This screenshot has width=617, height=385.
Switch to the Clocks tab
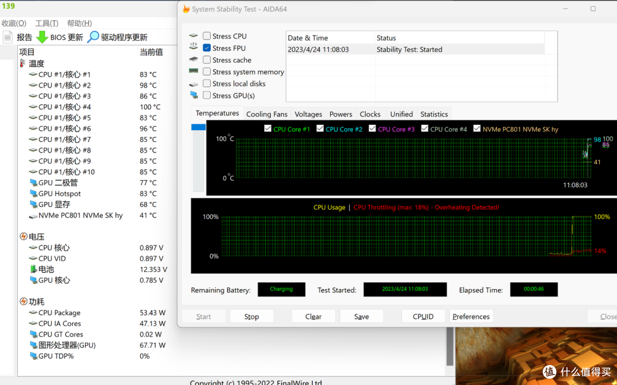tap(370, 114)
